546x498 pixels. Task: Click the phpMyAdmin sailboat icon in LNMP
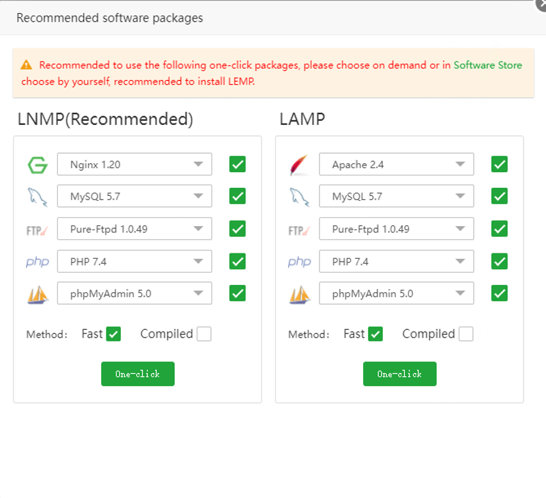38,295
